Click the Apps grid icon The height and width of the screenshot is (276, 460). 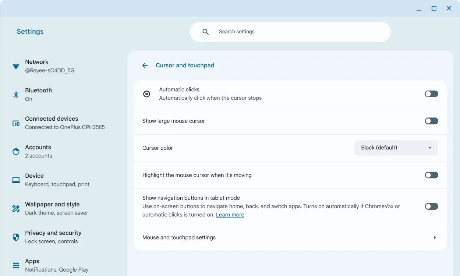(x=16, y=265)
